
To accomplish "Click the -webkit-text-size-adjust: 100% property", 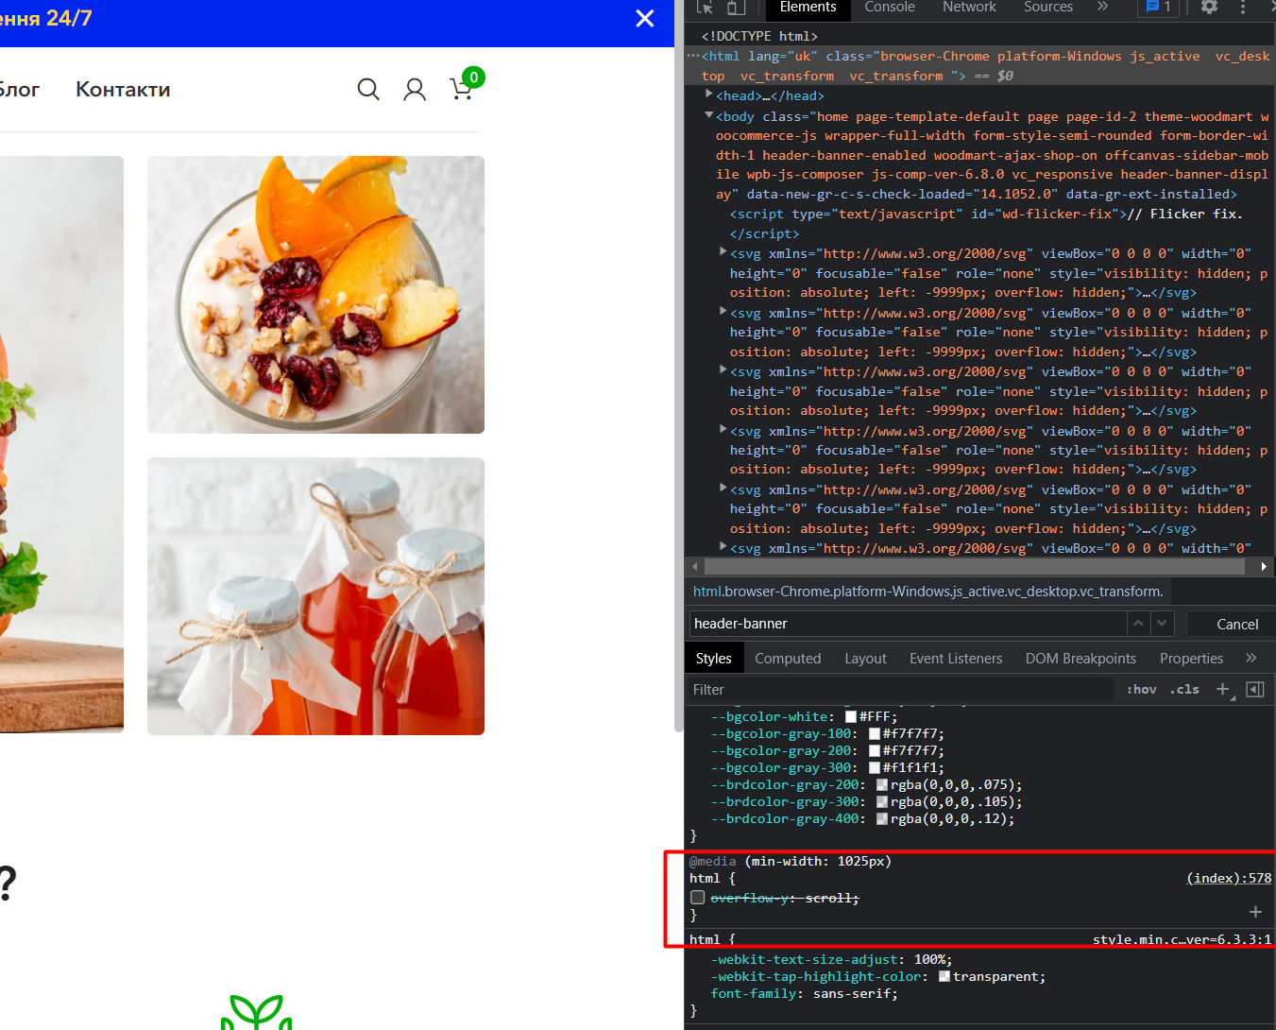I will point(831,960).
